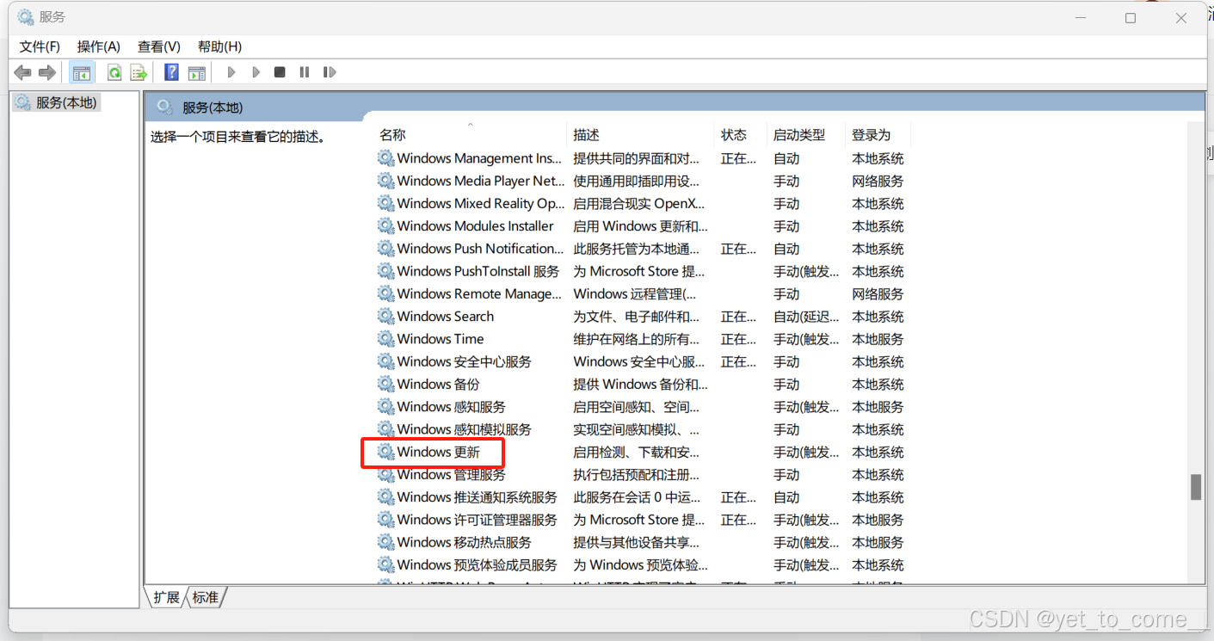Image resolution: width=1214 pixels, height=641 pixels.
Task: Click the Refresh toolbar icon
Action: pos(114,72)
